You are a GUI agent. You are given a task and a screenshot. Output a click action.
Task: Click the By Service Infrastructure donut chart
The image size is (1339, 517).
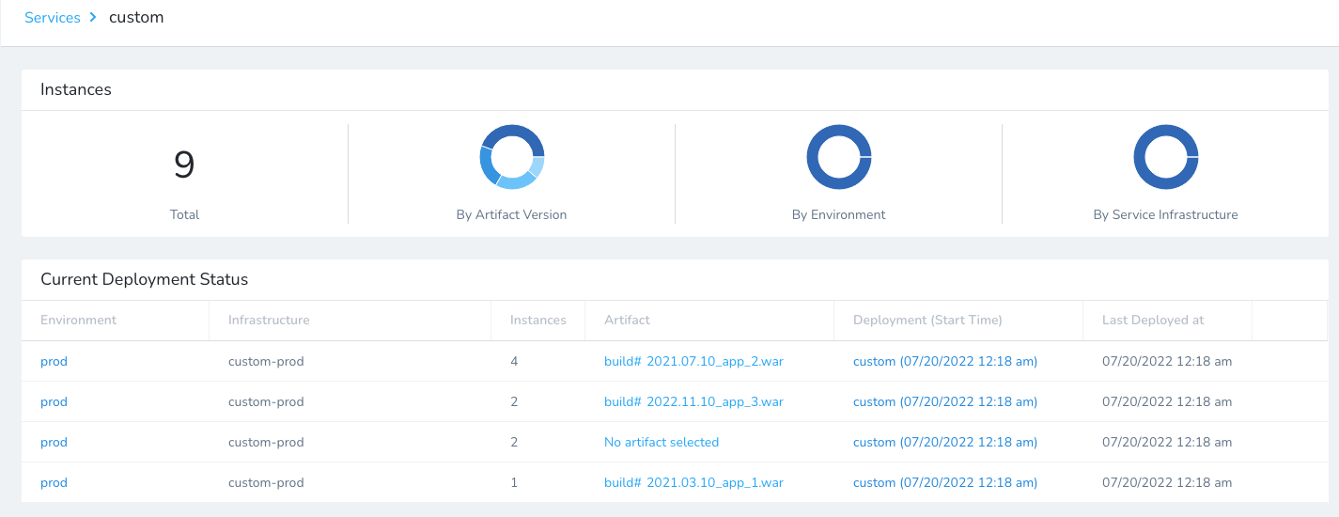click(1166, 157)
